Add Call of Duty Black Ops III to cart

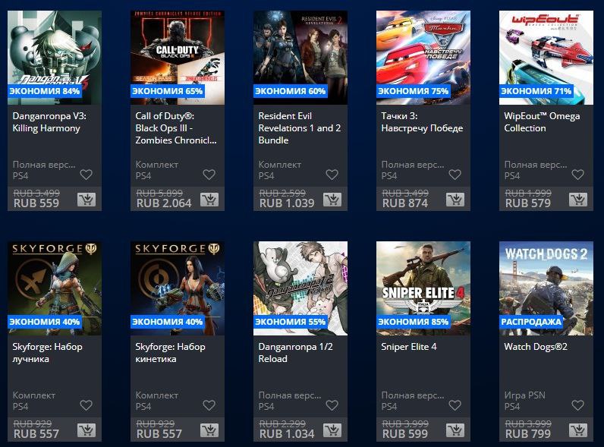(x=209, y=200)
